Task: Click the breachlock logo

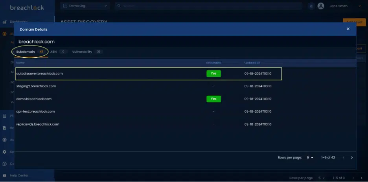Action: pyautogui.click(x=27, y=8)
